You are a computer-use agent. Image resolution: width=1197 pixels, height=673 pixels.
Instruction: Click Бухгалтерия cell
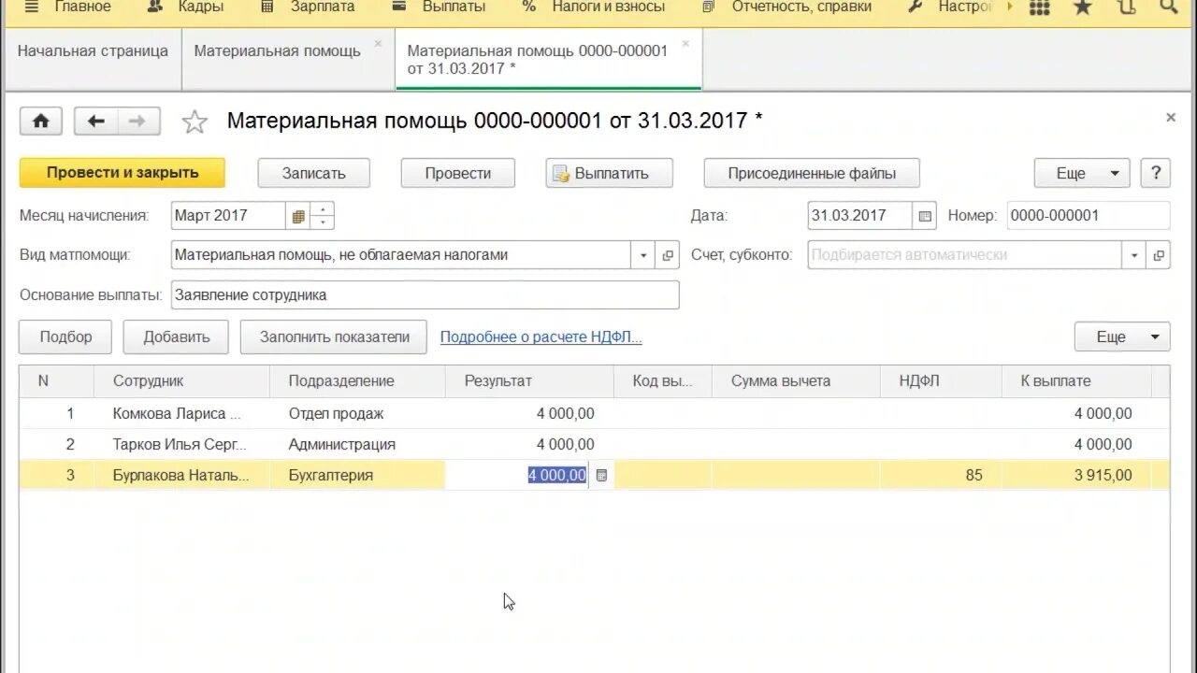(357, 476)
